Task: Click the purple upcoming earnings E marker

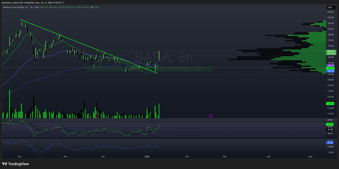Action: 211,116
